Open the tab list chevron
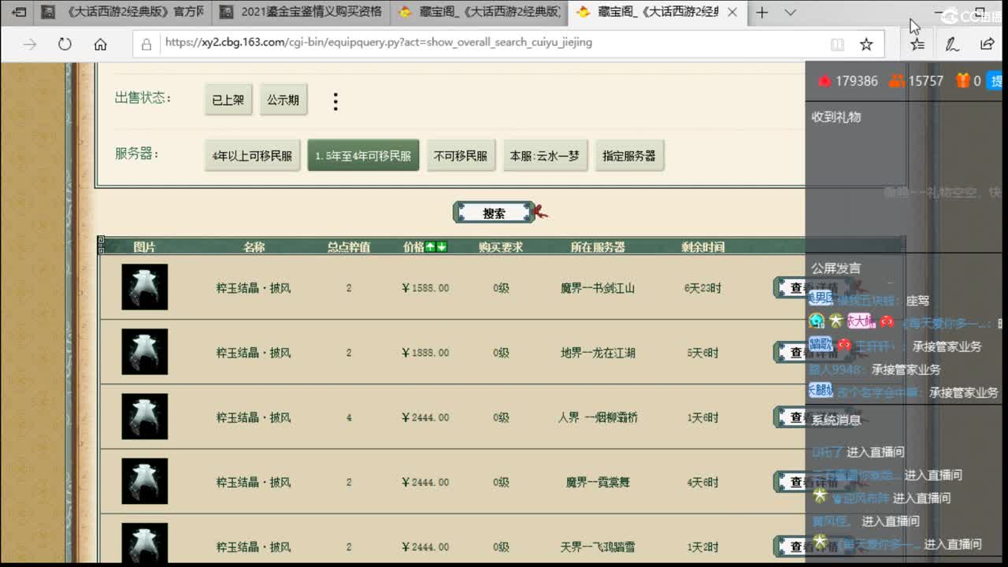 click(x=791, y=13)
